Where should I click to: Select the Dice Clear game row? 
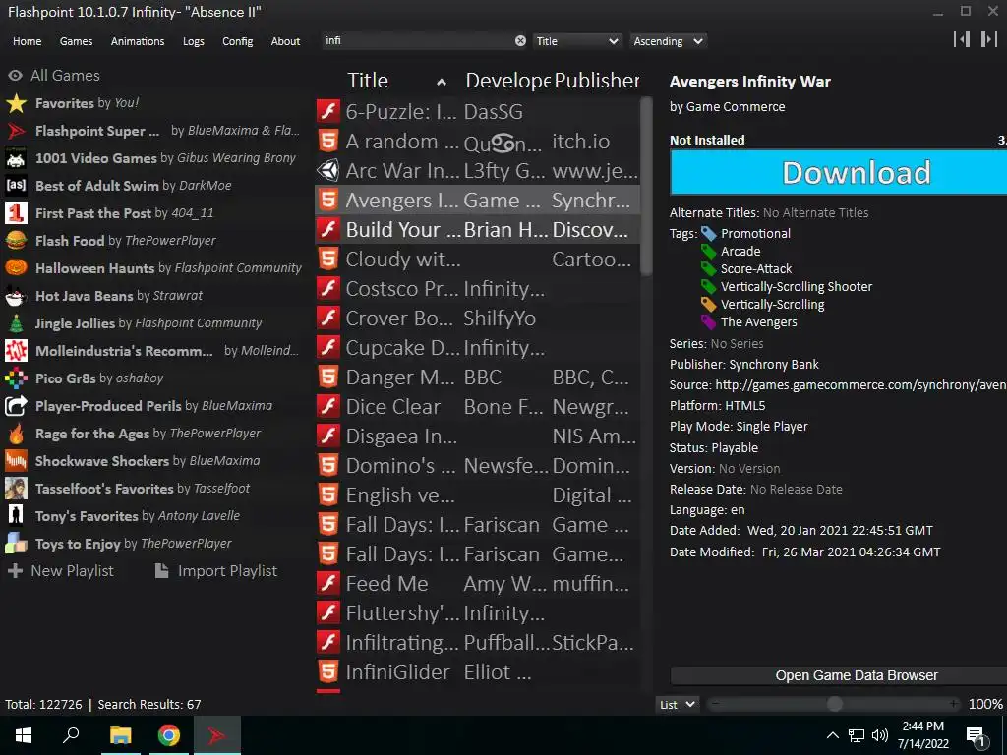coord(477,407)
